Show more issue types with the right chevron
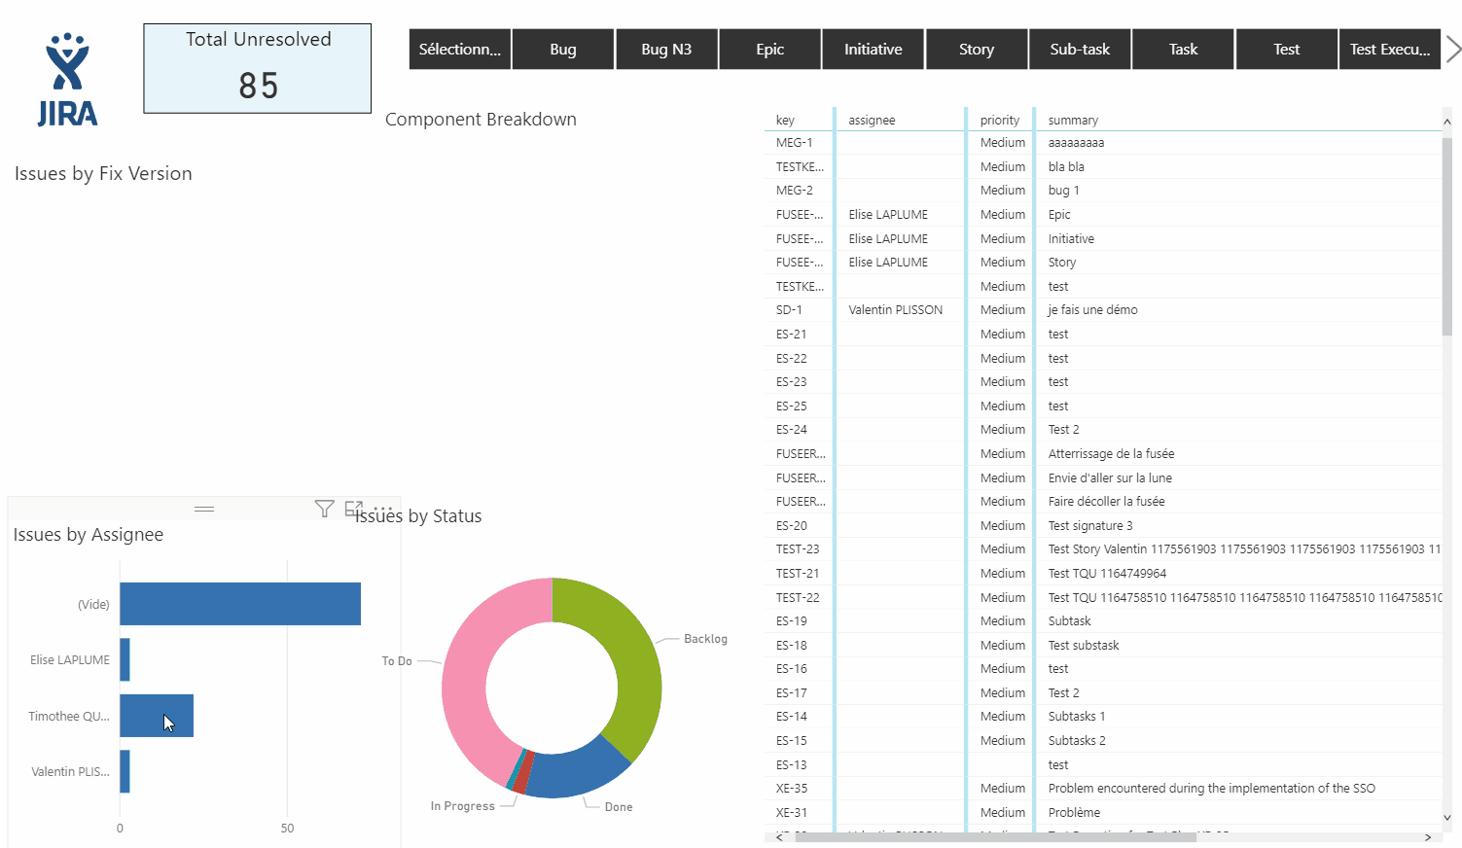Image resolution: width=1462 pixels, height=848 pixels. coord(1452,50)
